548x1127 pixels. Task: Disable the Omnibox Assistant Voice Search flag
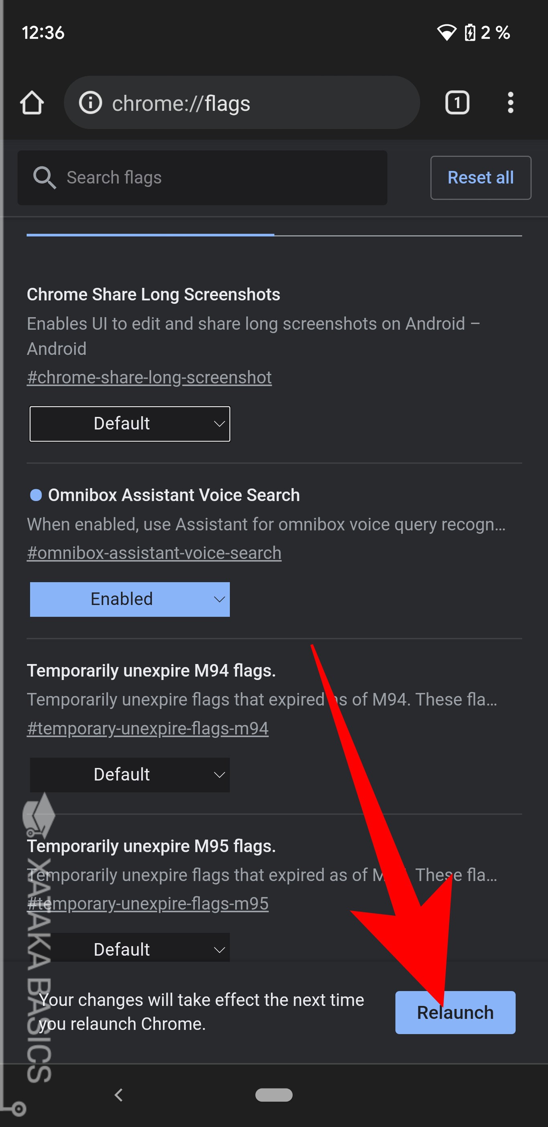130,599
